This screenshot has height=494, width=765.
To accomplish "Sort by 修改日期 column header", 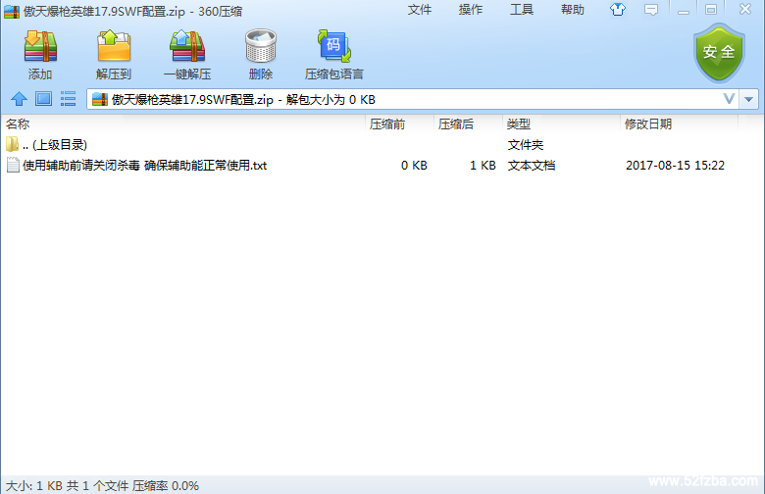I will (680, 124).
